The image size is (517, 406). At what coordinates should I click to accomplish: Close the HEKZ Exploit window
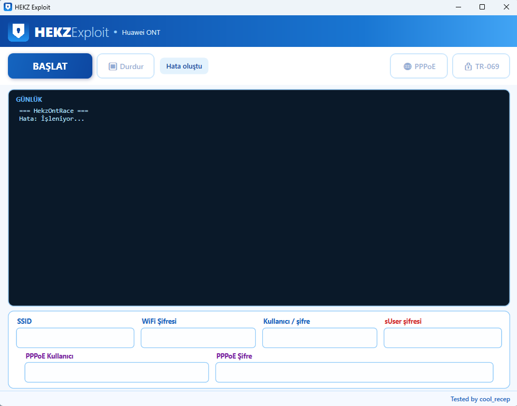[506, 7]
